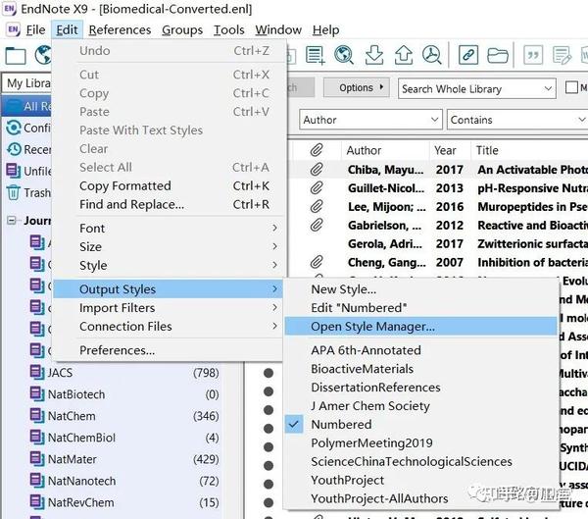Expand the Connection Files submenu
This screenshot has width=588, height=519.
(x=167, y=327)
